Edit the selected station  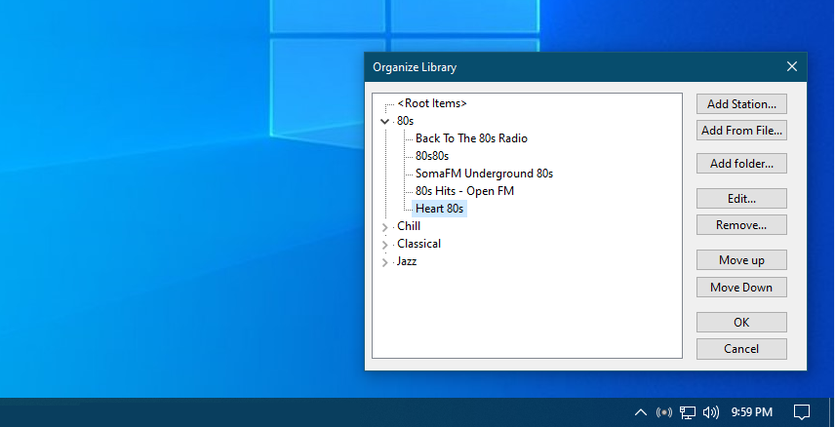(x=741, y=199)
